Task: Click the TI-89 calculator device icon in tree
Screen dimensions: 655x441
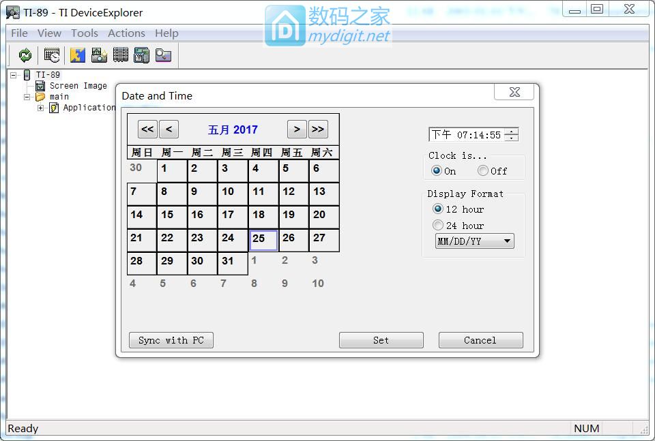Action: tap(27, 75)
